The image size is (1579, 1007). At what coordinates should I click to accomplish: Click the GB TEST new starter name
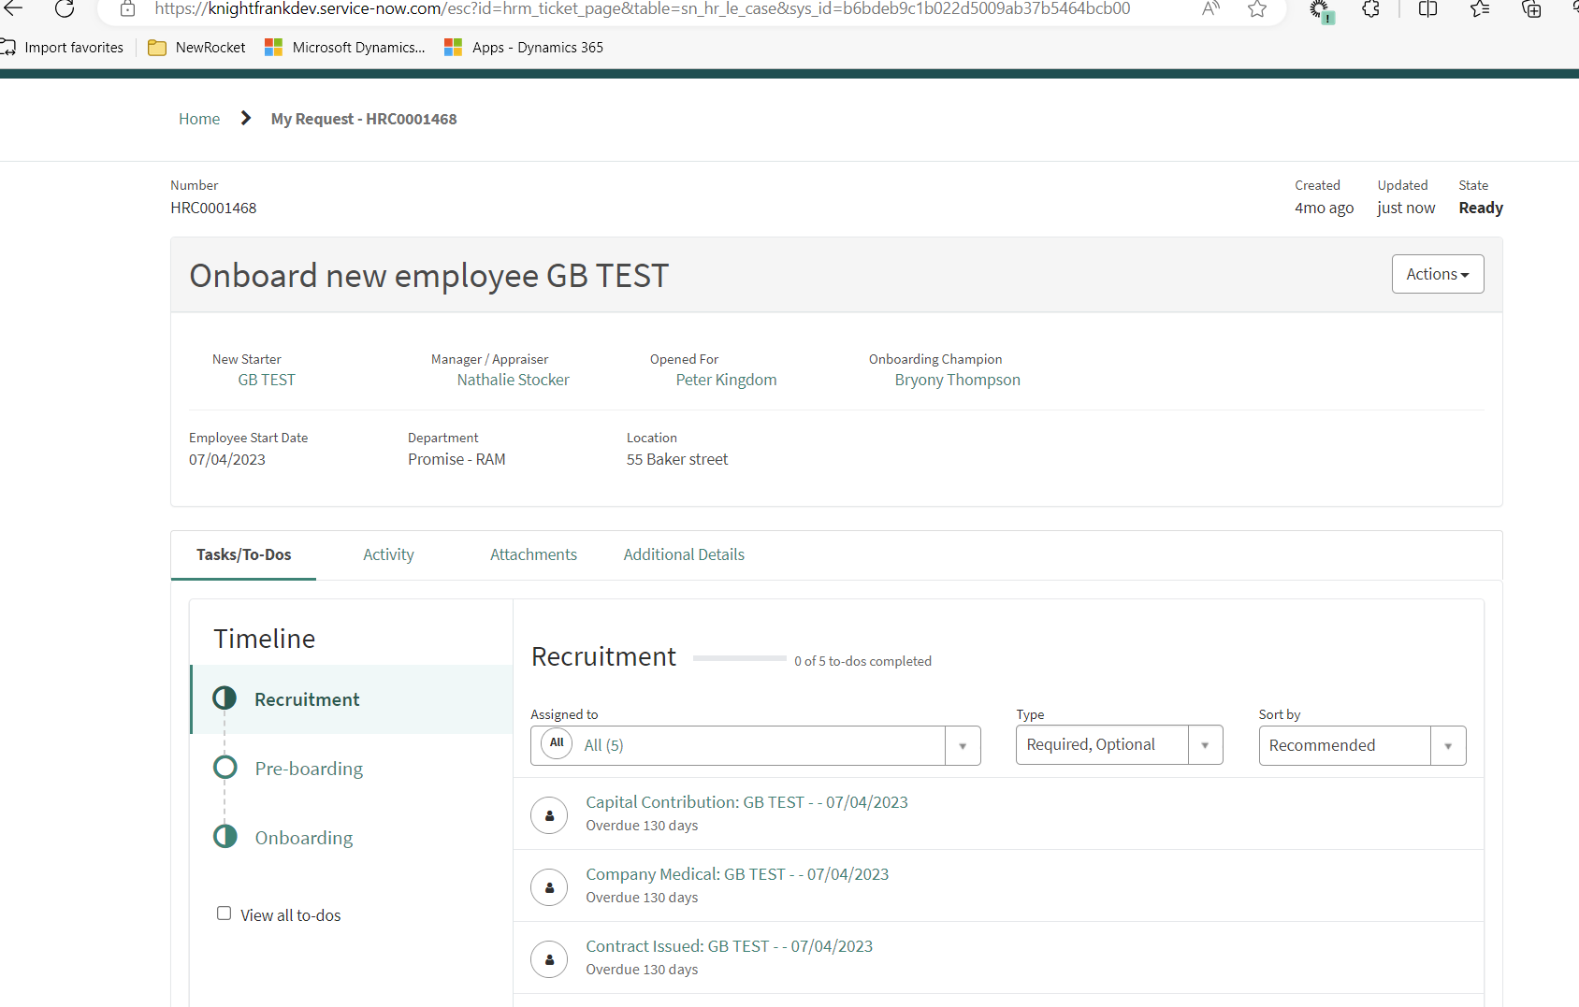tap(267, 380)
